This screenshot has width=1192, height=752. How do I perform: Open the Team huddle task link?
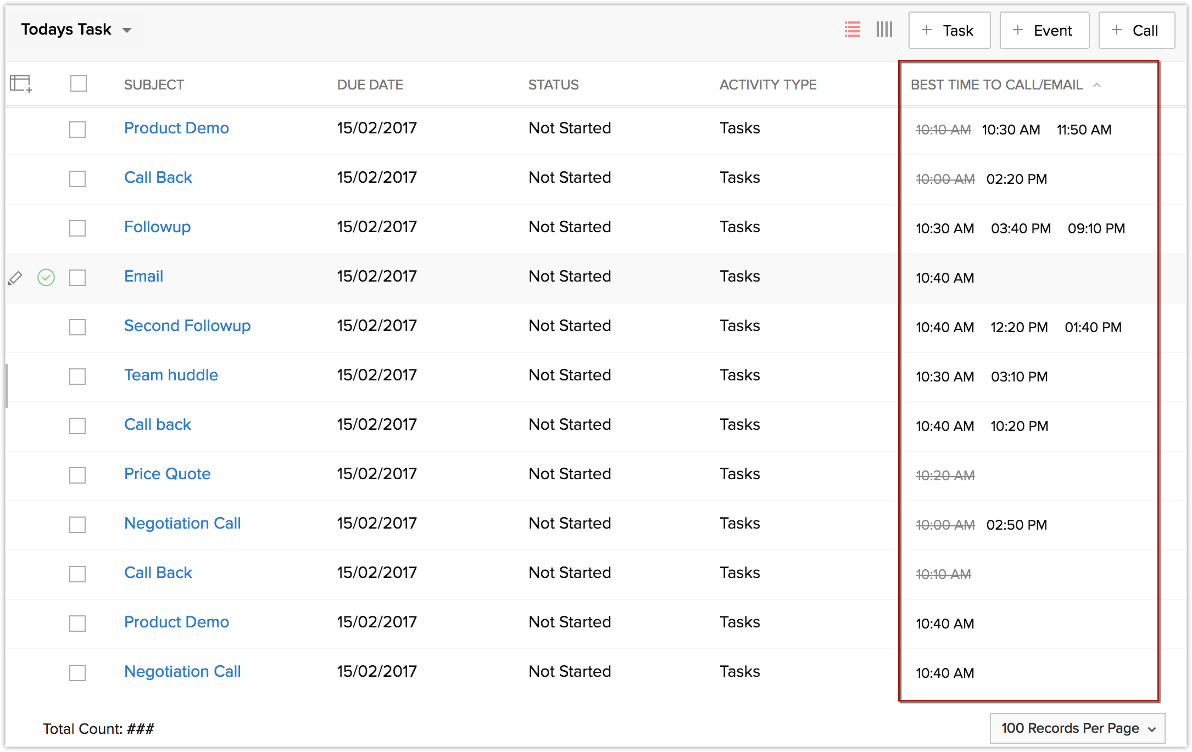171,375
